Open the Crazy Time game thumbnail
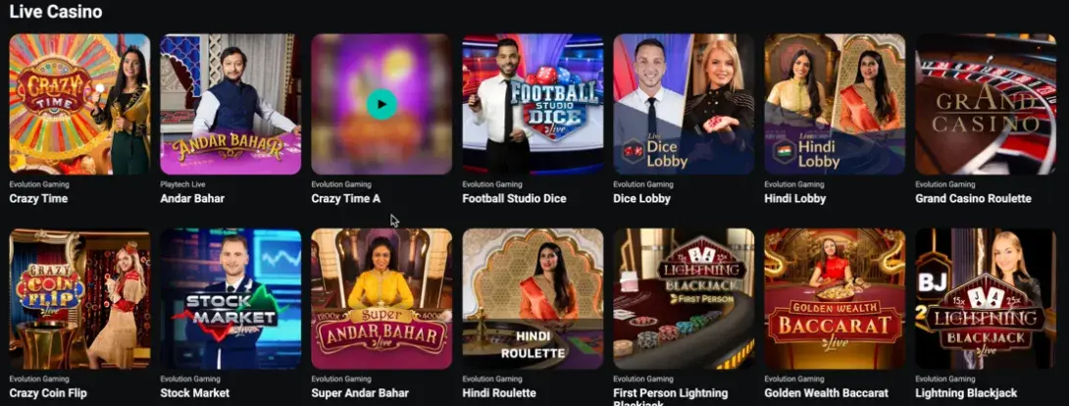 (x=79, y=104)
